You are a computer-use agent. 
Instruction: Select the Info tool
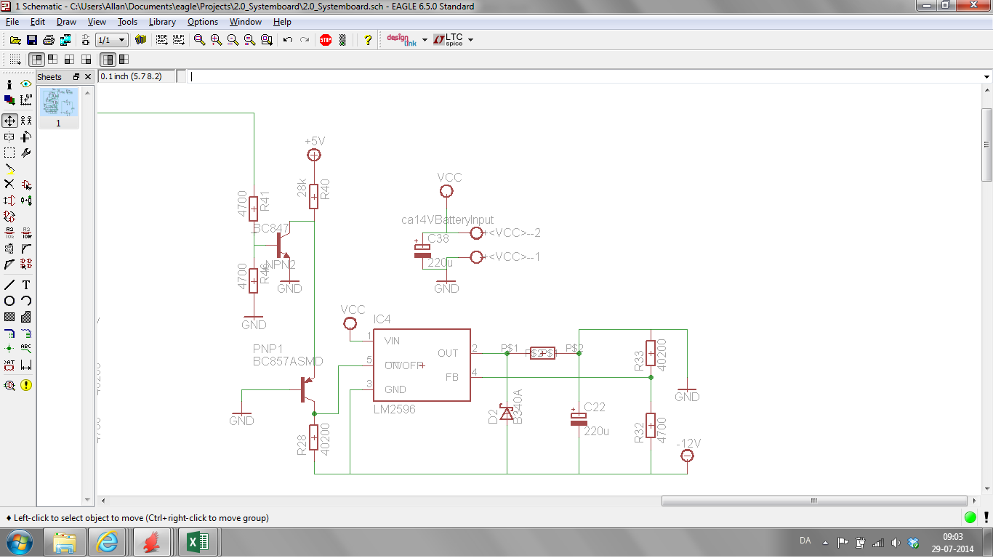tap(9, 84)
